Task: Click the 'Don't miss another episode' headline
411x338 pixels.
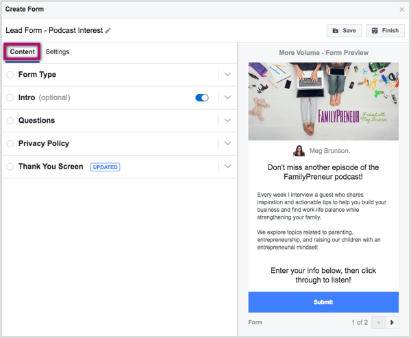Action: click(x=323, y=172)
